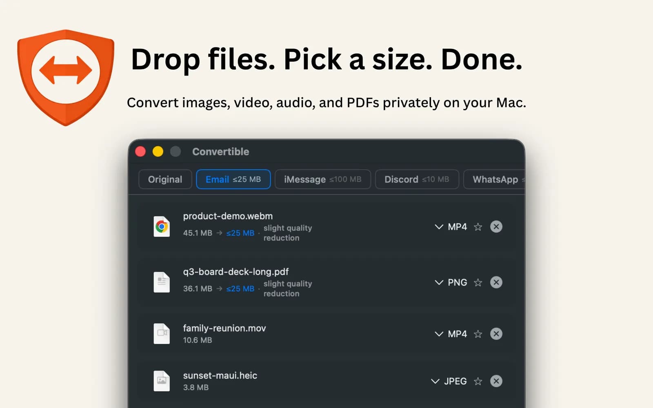Click the product-demo.webm file name

(228, 216)
